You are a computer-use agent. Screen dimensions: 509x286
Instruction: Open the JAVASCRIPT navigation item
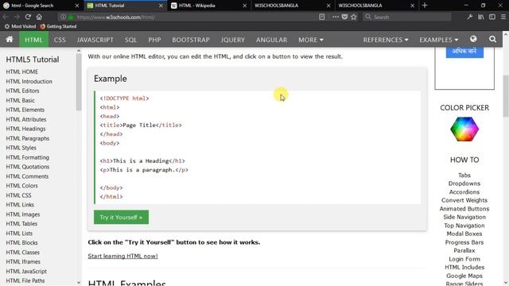point(95,40)
